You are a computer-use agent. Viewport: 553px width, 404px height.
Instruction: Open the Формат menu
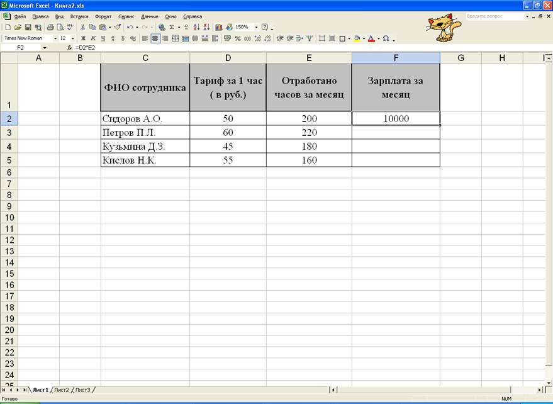click(x=103, y=16)
